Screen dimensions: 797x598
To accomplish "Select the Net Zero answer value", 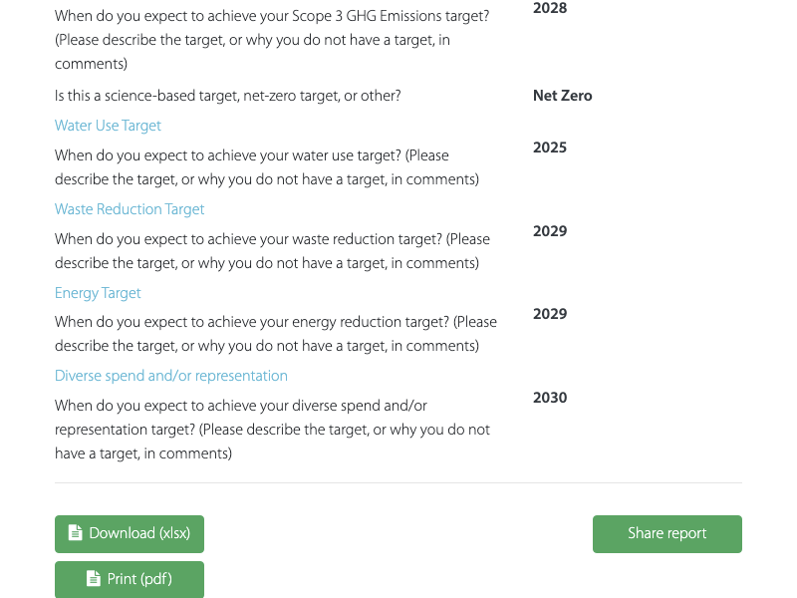I will tap(562, 96).
